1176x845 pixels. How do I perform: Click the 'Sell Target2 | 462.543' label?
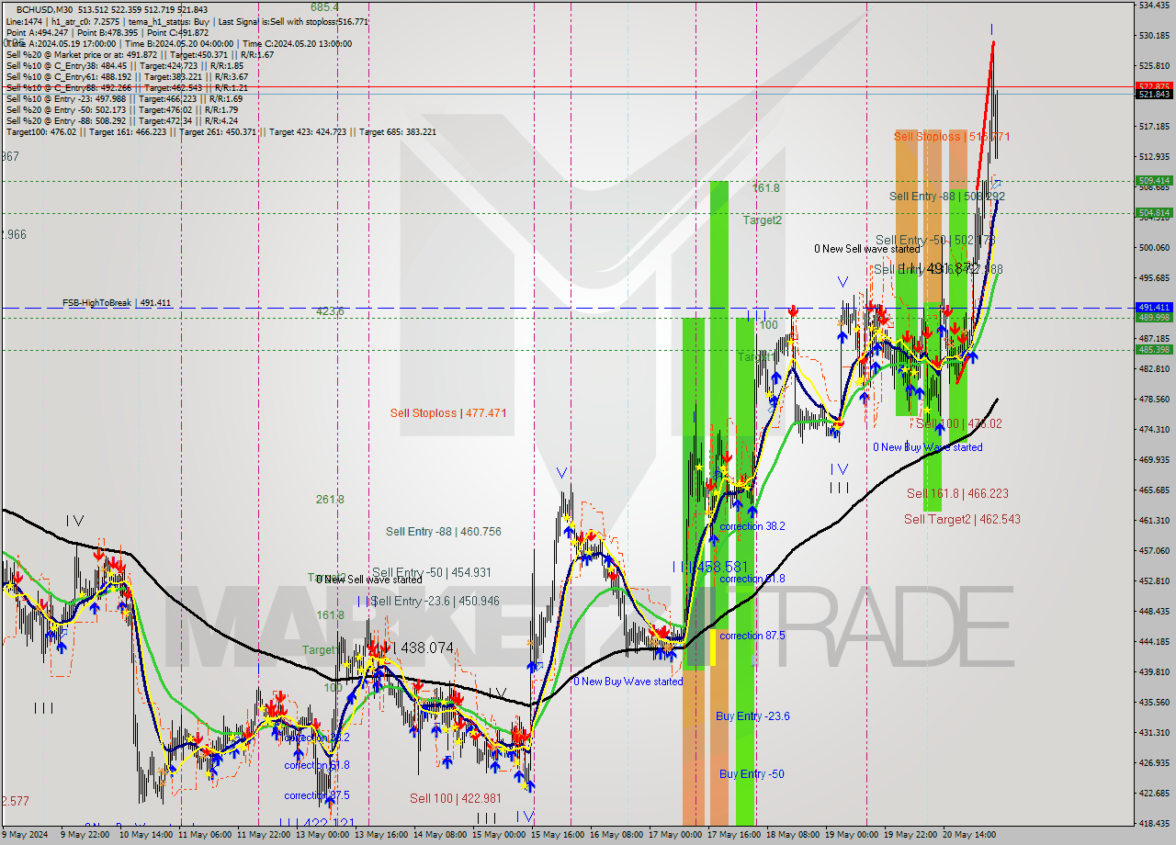[x=962, y=519]
